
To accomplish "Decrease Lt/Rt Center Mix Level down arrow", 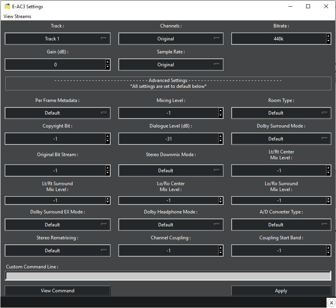I will click(x=328, y=173).
